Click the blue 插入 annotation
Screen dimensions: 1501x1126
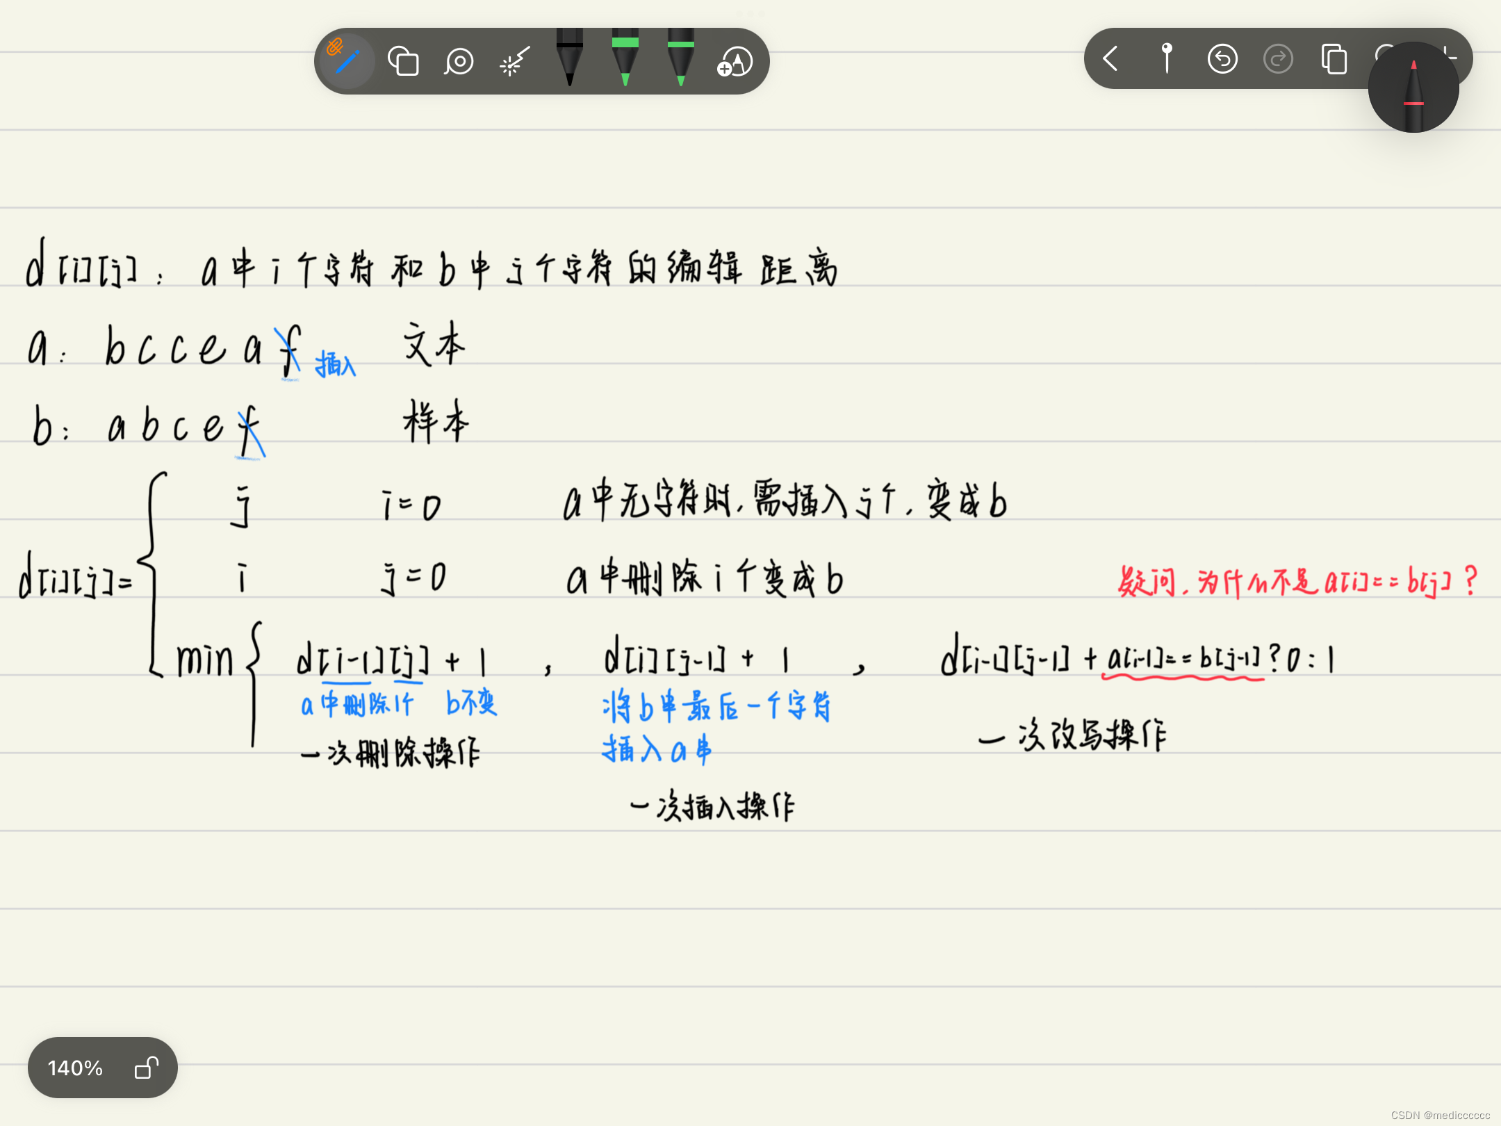click(x=335, y=364)
